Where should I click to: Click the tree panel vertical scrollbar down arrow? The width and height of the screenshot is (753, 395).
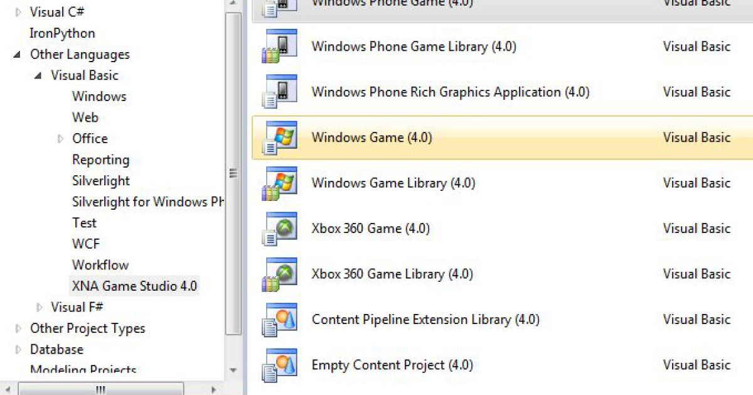(x=233, y=371)
